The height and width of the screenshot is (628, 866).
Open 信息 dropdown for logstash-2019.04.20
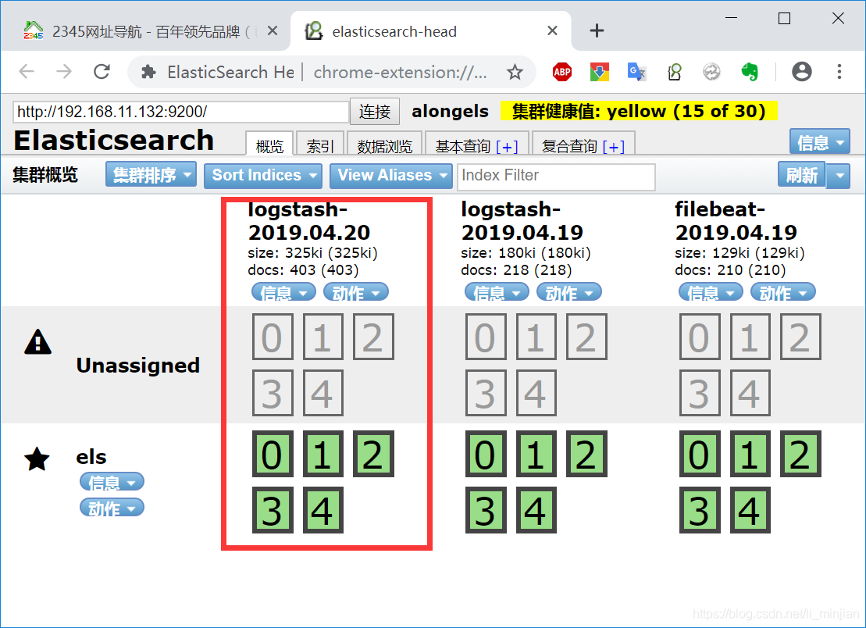coord(284,292)
